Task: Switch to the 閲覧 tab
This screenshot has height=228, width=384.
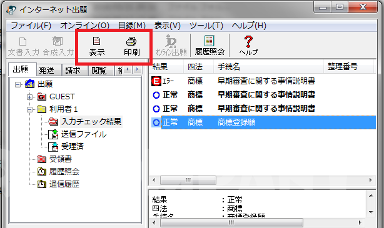Action: pyautogui.click(x=101, y=71)
